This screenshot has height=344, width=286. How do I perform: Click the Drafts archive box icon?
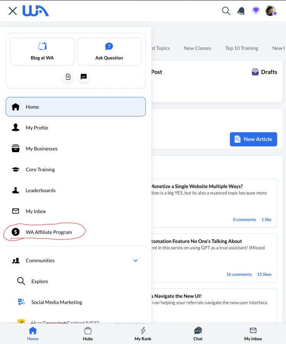255,72
